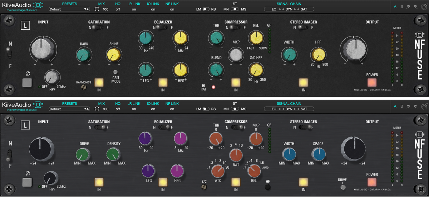
Task: Click the S/C screw beside the ATK knob
Action: (204, 187)
